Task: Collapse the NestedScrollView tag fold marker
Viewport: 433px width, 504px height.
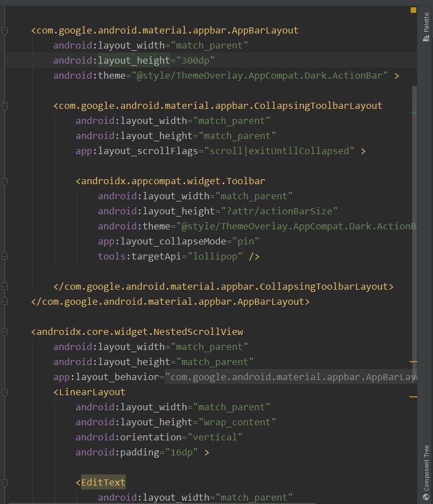Action: coord(5,332)
